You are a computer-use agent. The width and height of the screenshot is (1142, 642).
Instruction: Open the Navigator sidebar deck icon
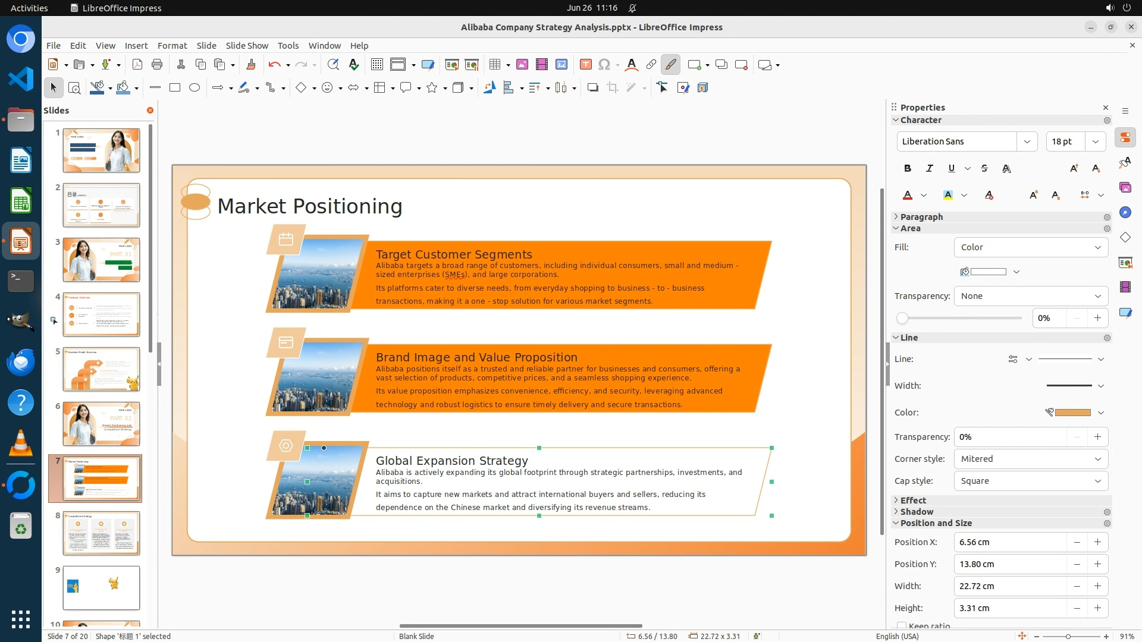tap(1125, 212)
